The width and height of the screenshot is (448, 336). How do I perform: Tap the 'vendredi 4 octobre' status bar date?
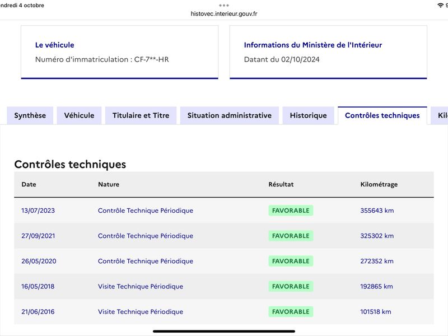point(22,6)
